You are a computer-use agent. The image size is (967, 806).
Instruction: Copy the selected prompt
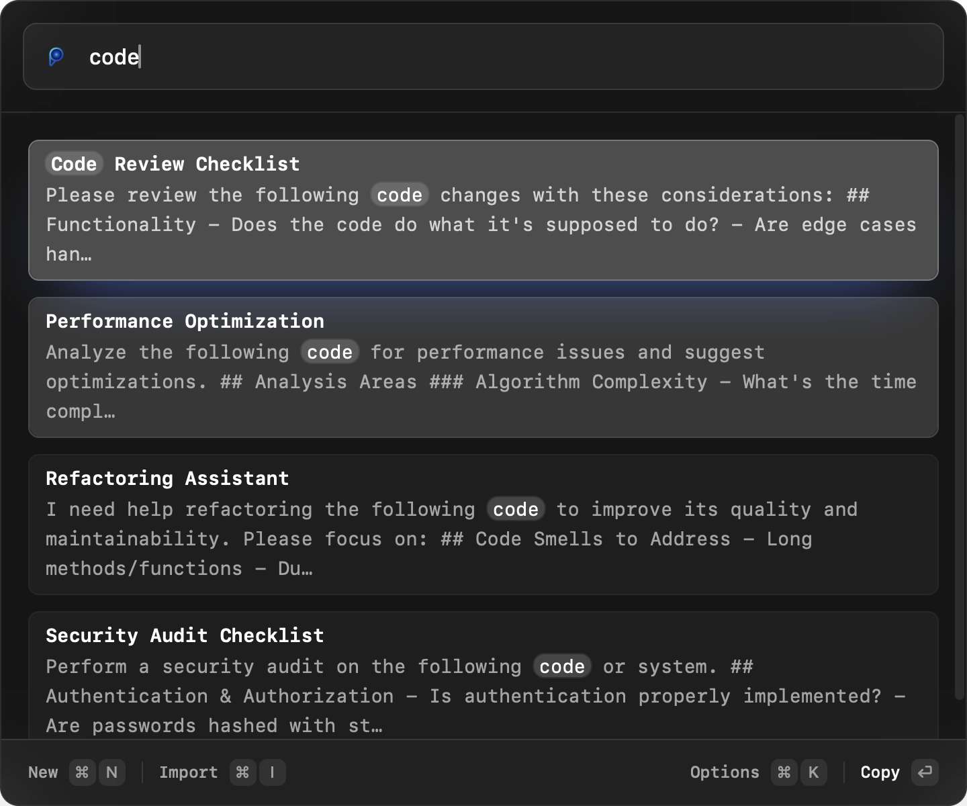(x=880, y=772)
